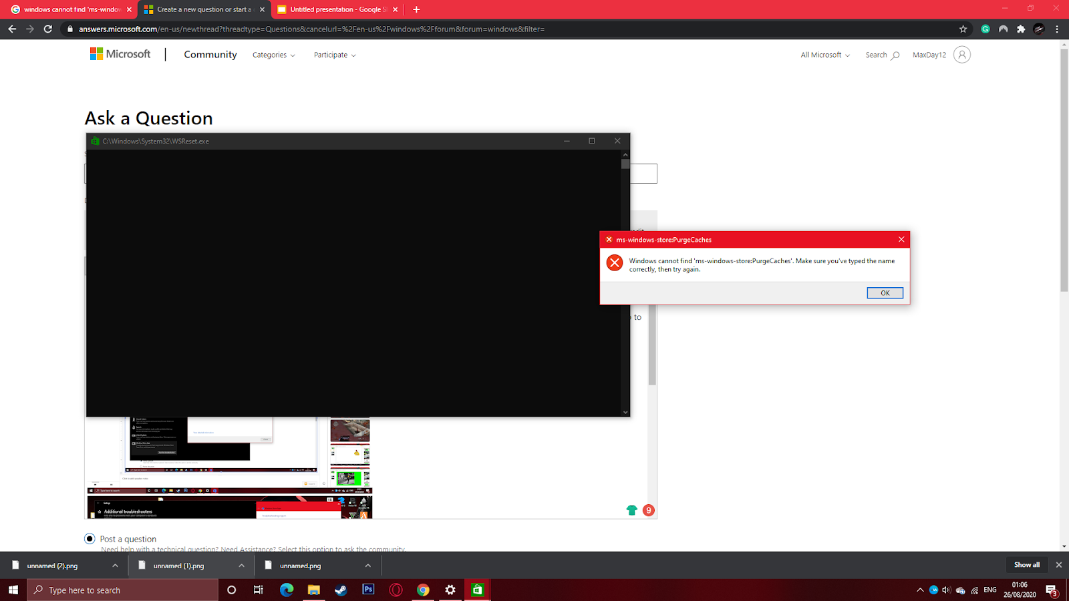Click OK in the PurgeCaches error dialog
Screen dimensions: 1069x601
(x=885, y=292)
